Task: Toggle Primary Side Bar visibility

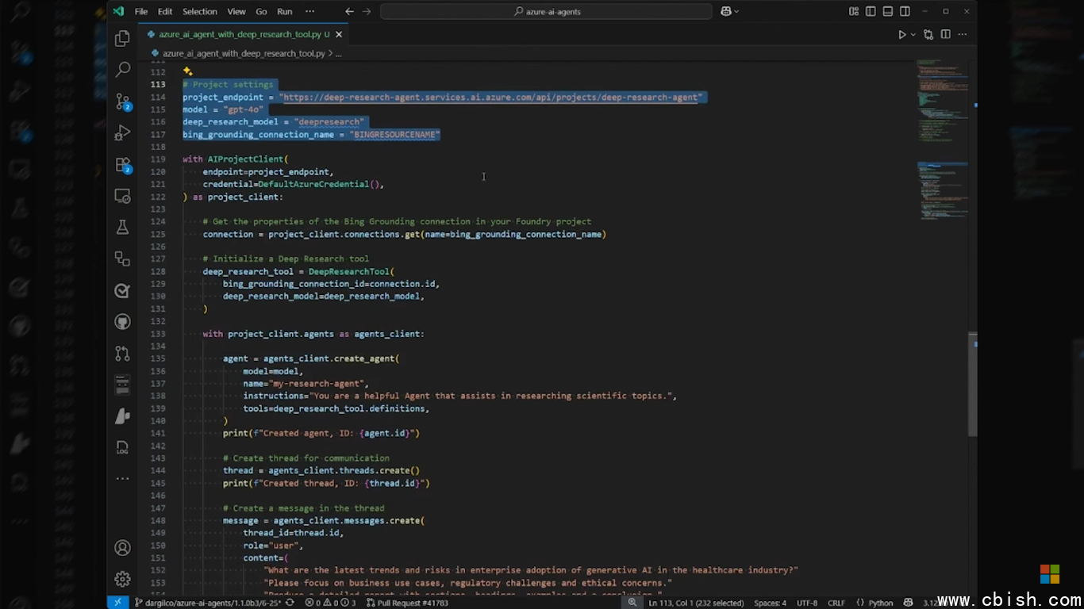Action: 871,11
